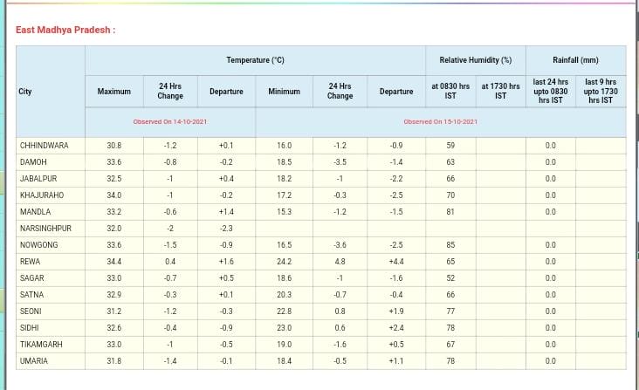Click the Relative Humidity (%) header
639x390 pixels.
475,60
